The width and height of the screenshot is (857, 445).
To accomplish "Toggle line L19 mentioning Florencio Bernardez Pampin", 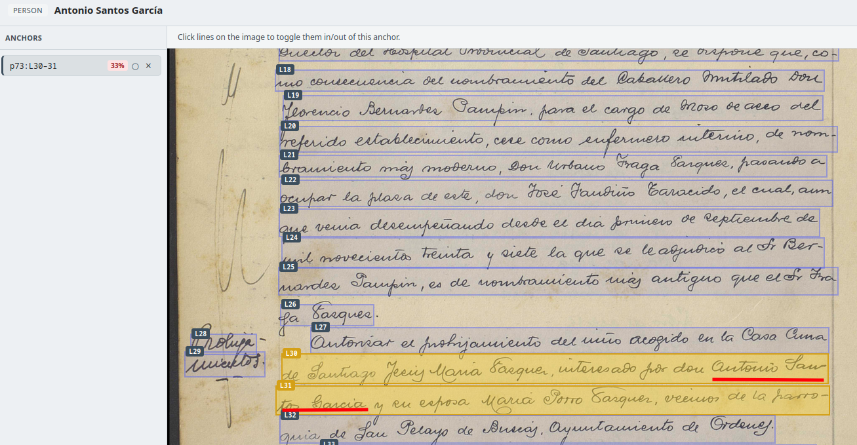I will [x=551, y=108].
